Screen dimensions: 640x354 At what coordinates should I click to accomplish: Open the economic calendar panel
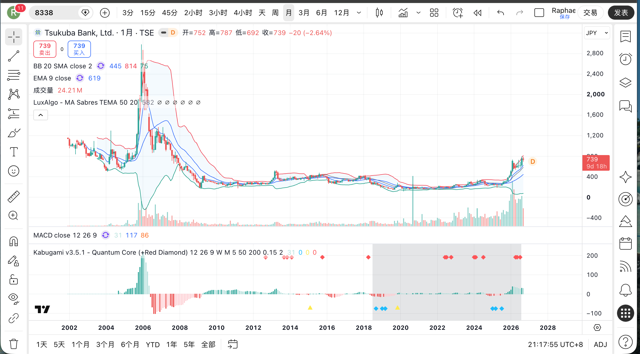point(625,244)
